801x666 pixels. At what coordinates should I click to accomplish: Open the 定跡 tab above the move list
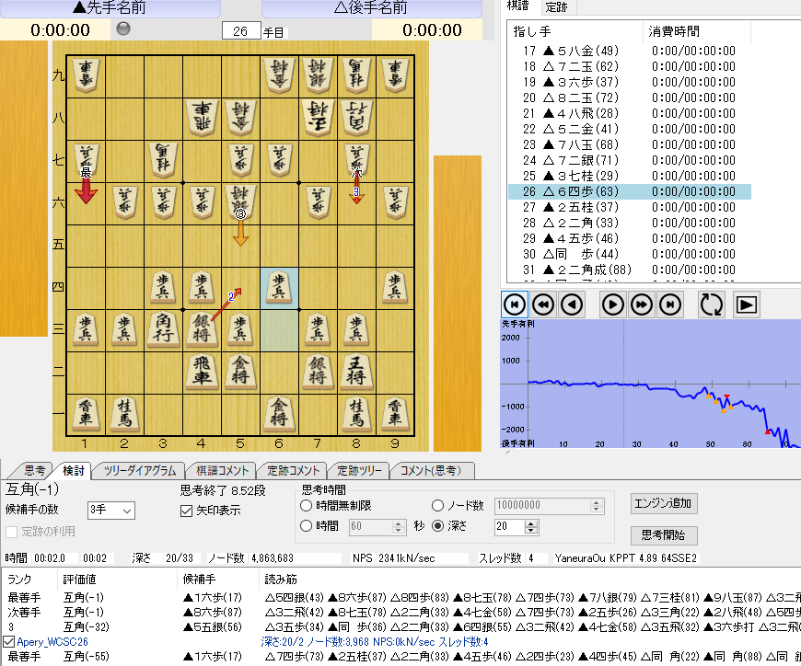pos(556,7)
